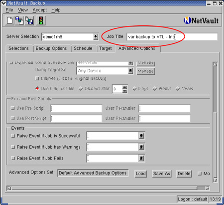
Task: Click Default Advanced Backup Options set field
Action: pyautogui.click(x=93, y=173)
